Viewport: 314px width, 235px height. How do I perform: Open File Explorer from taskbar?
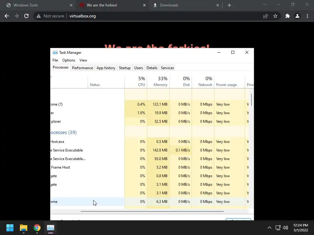(23, 228)
